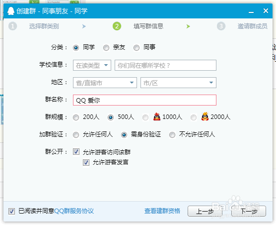Image resolution: width=276 pixels, height=225 pixels.
Task: Choose 2000人 group size radio button
Action: (x=194, y=117)
